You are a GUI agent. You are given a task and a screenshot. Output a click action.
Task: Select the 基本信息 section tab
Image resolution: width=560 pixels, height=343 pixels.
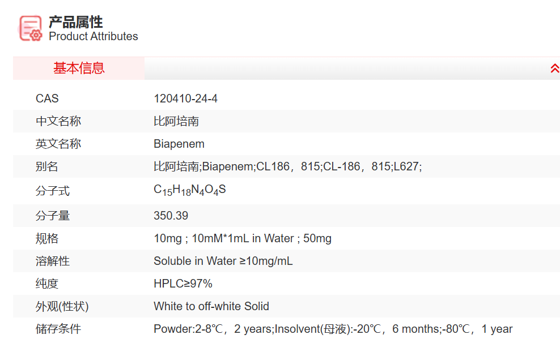coord(79,68)
